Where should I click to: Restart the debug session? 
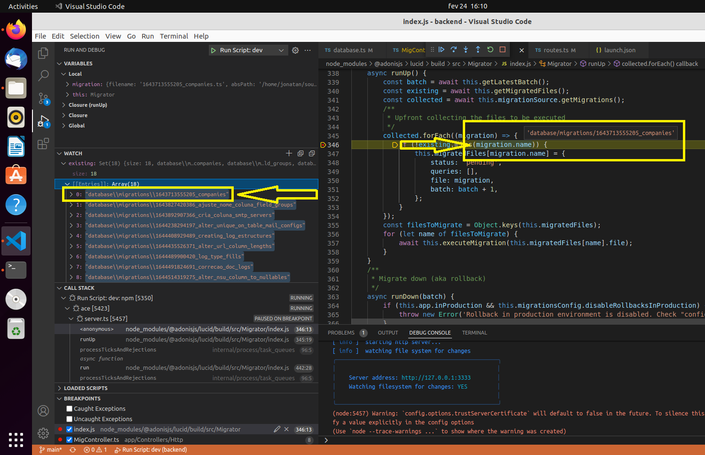490,49
